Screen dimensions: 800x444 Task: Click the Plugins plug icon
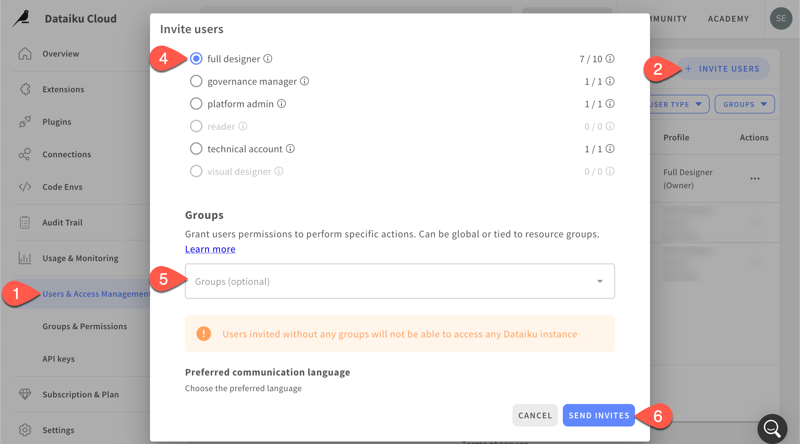pos(25,122)
